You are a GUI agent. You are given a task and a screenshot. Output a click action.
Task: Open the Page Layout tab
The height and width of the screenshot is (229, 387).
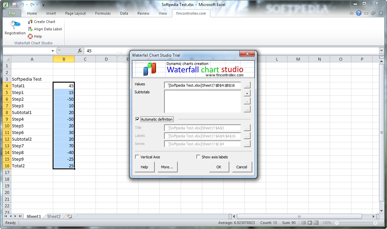click(76, 13)
